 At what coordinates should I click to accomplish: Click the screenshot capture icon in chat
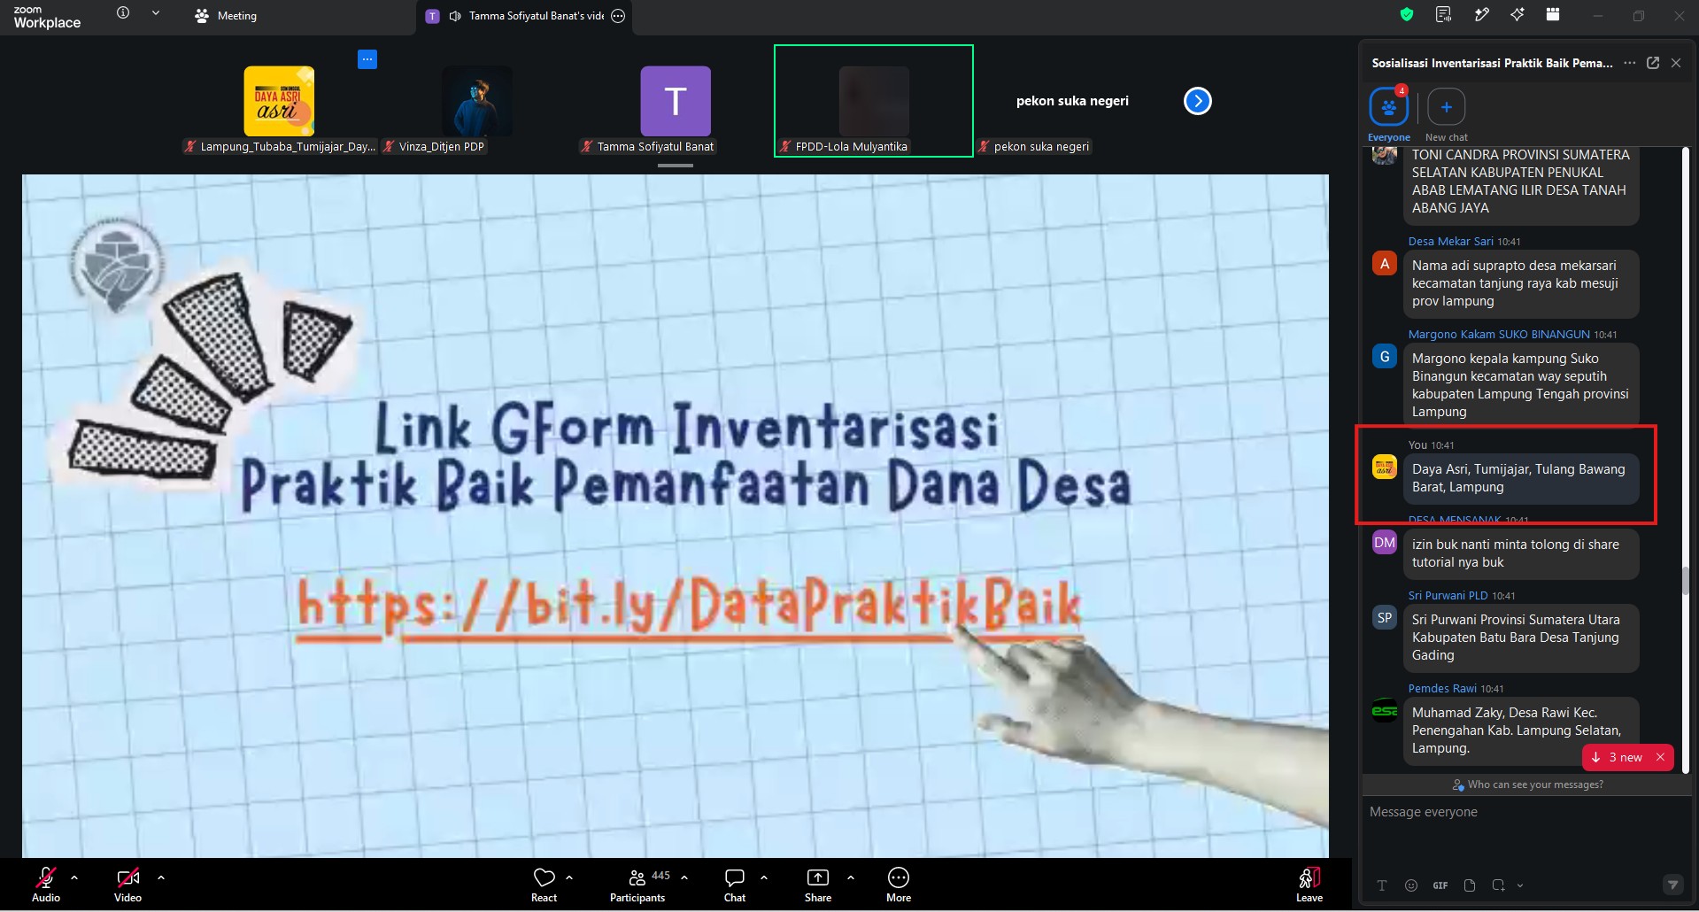(x=1498, y=885)
